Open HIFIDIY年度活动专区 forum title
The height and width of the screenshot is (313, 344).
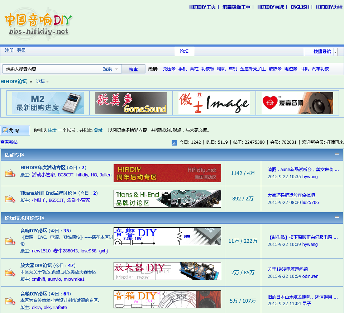[x=43, y=168]
